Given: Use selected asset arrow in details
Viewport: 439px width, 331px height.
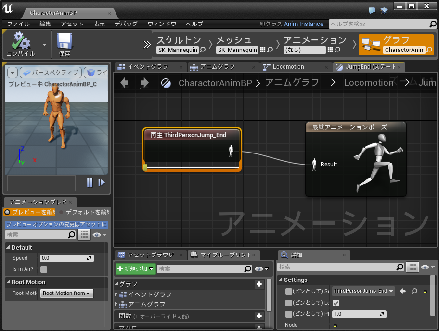Looking at the screenshot, I should [403, 291].
